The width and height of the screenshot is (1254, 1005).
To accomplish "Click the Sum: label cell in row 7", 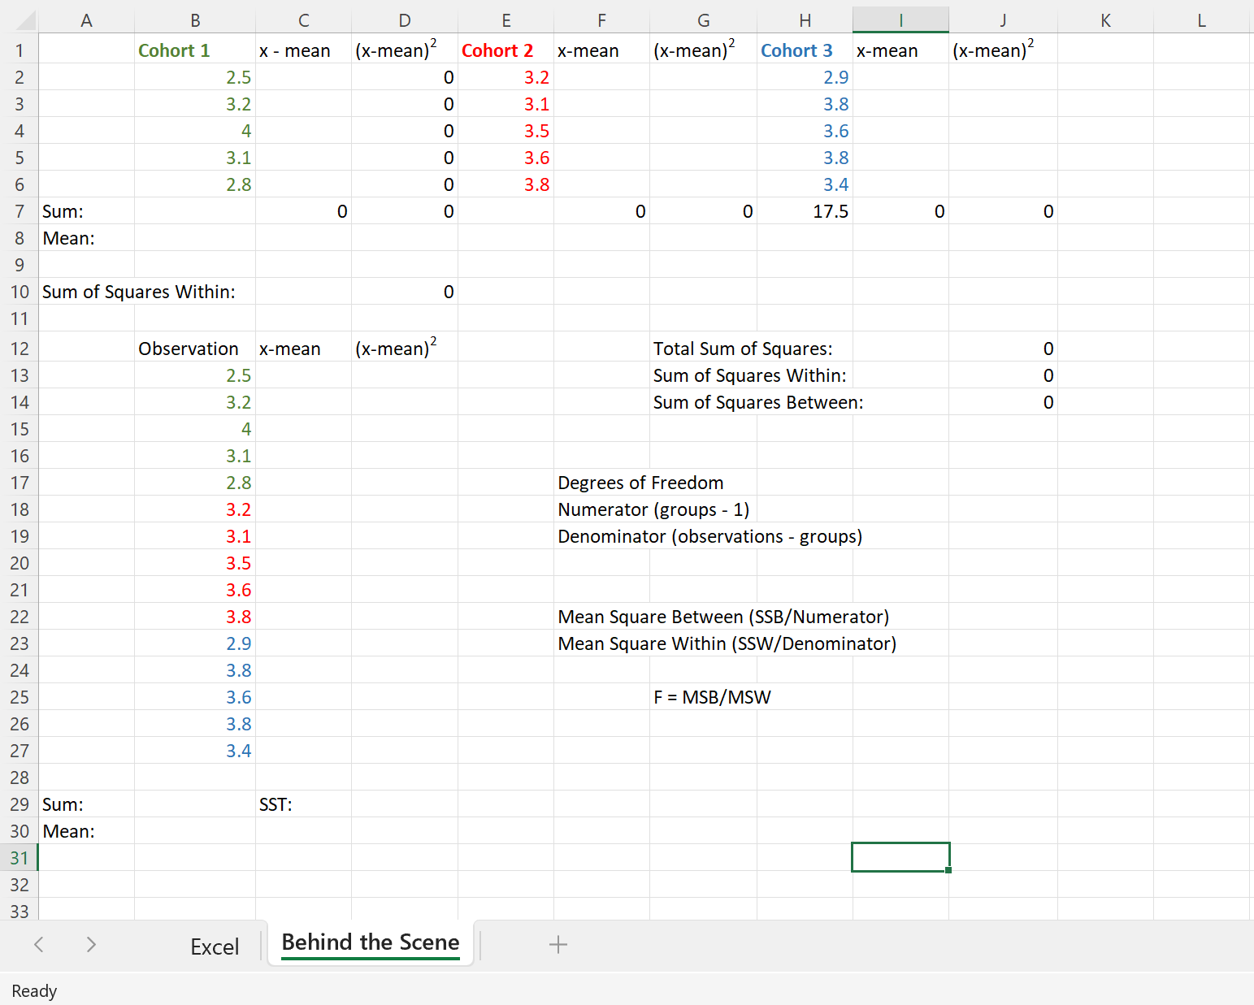I will [x=85, y=211].
